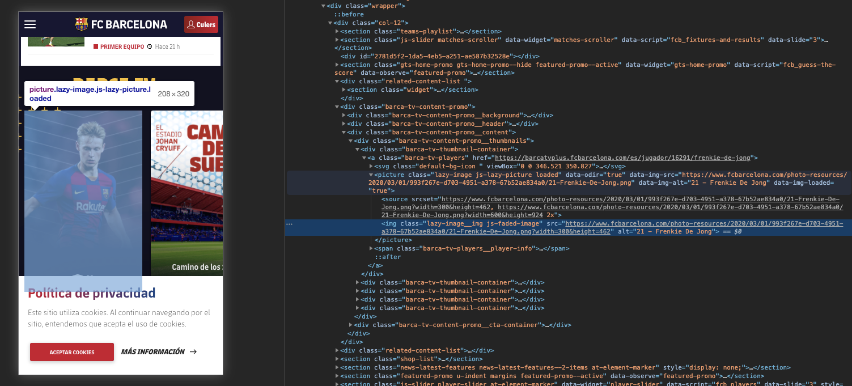Expand the featured-promo u-indent section
The height and width of the screenshot is (386, 852).
pyautogui.click(x=337, y=376)
